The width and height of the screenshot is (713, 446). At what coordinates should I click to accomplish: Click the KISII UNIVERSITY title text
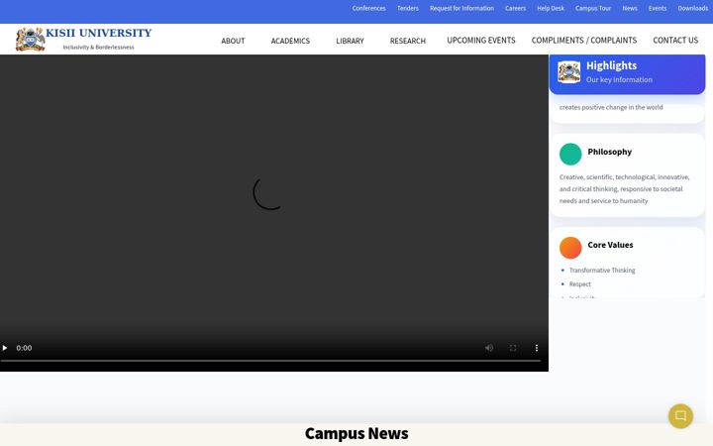click(x=98, y=33)
